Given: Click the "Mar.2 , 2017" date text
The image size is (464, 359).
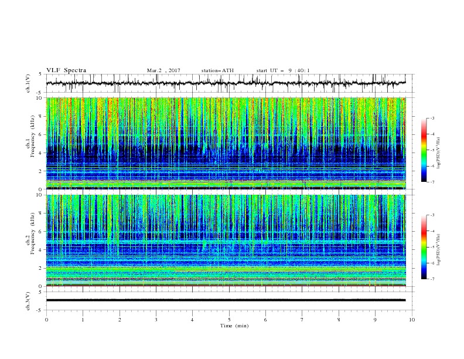Looking at the screenshot, I should tap(163, 70).
